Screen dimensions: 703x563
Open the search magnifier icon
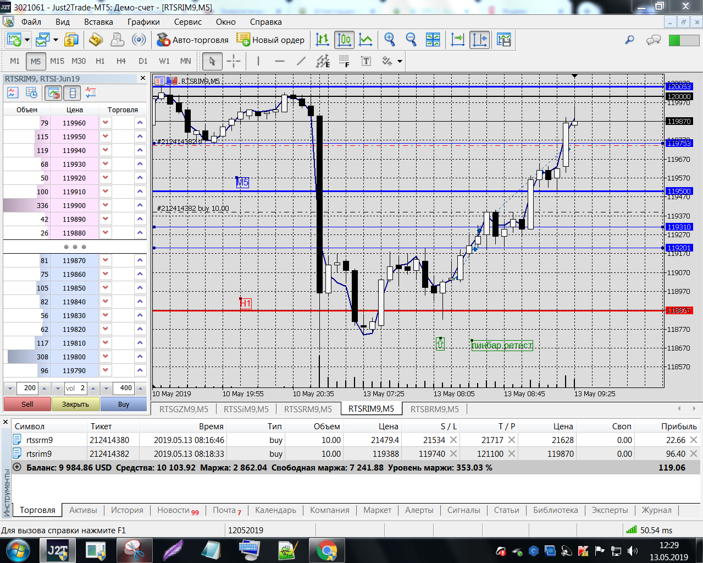pos(630,40)
